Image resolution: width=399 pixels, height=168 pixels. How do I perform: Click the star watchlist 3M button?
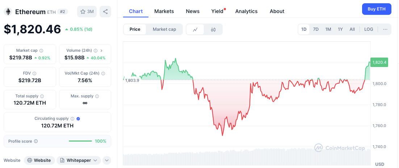click(87, 12)
